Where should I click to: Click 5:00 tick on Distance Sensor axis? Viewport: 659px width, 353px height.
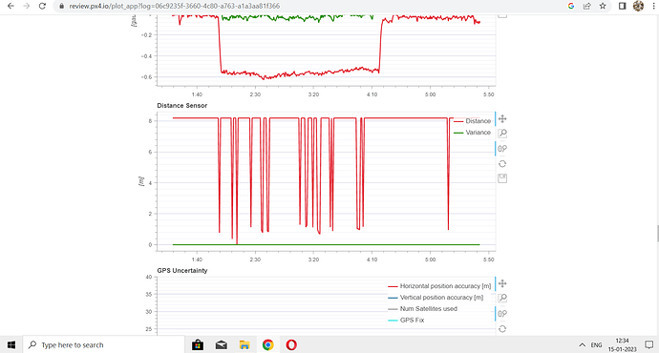coord(430,260)
